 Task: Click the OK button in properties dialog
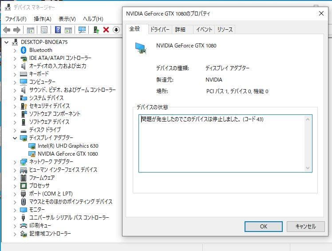263,227
